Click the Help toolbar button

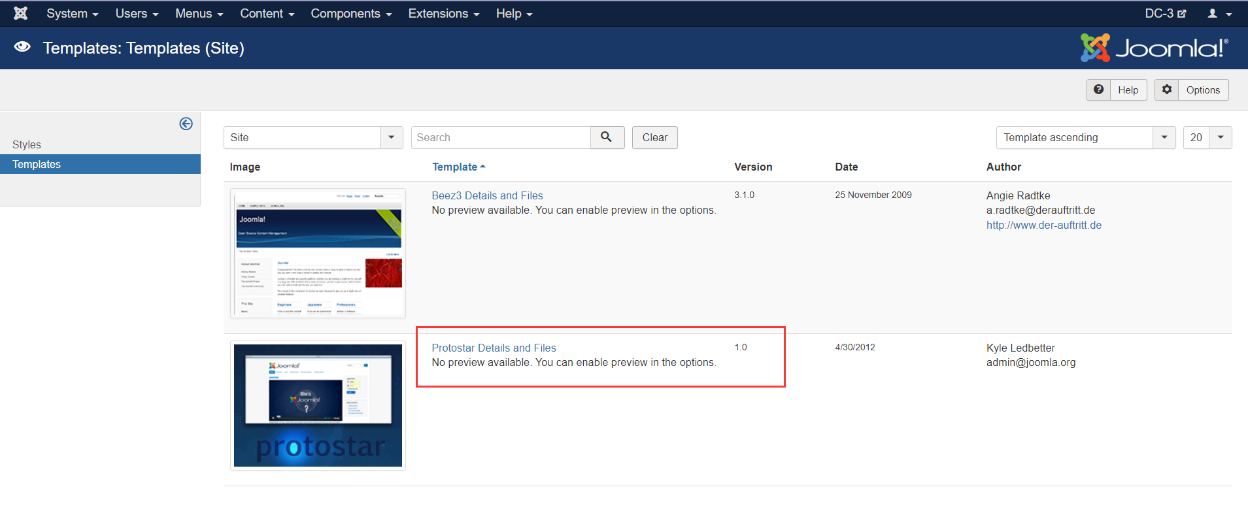click(1117, 90)
